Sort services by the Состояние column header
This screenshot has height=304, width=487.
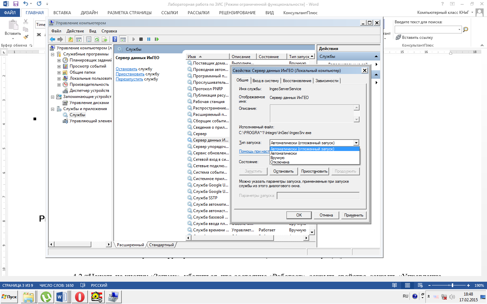271,57
